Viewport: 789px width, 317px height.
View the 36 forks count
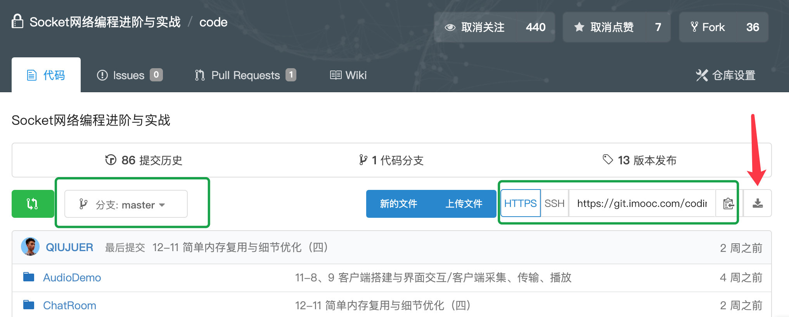(753, 27)
